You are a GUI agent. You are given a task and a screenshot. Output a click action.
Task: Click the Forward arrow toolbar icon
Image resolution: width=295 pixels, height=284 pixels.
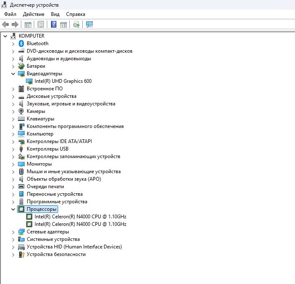pos(15,25)
